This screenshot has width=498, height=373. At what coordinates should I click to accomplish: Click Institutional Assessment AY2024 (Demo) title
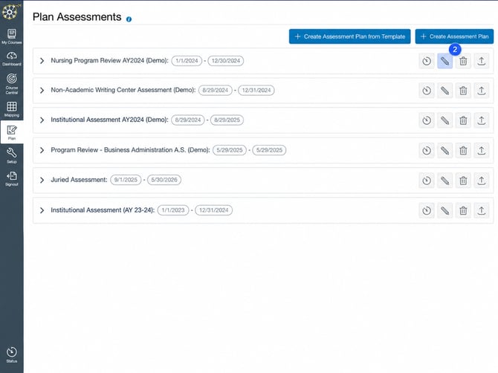click(109, 120)
